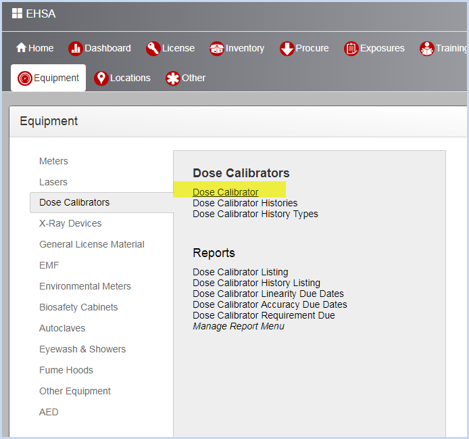Open Autoclaves category

[62, 328]
